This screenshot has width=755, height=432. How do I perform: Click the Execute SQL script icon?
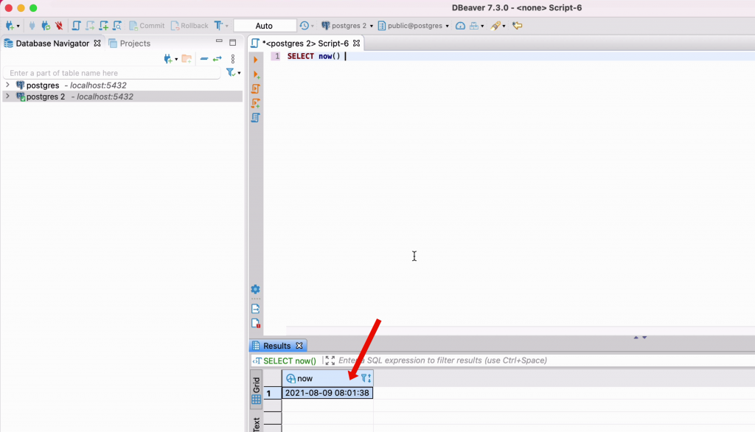point(256,88)
